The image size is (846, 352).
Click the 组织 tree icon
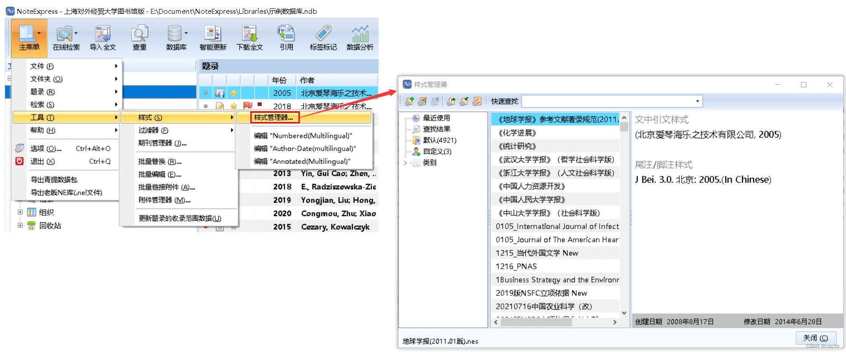[31, 212]
